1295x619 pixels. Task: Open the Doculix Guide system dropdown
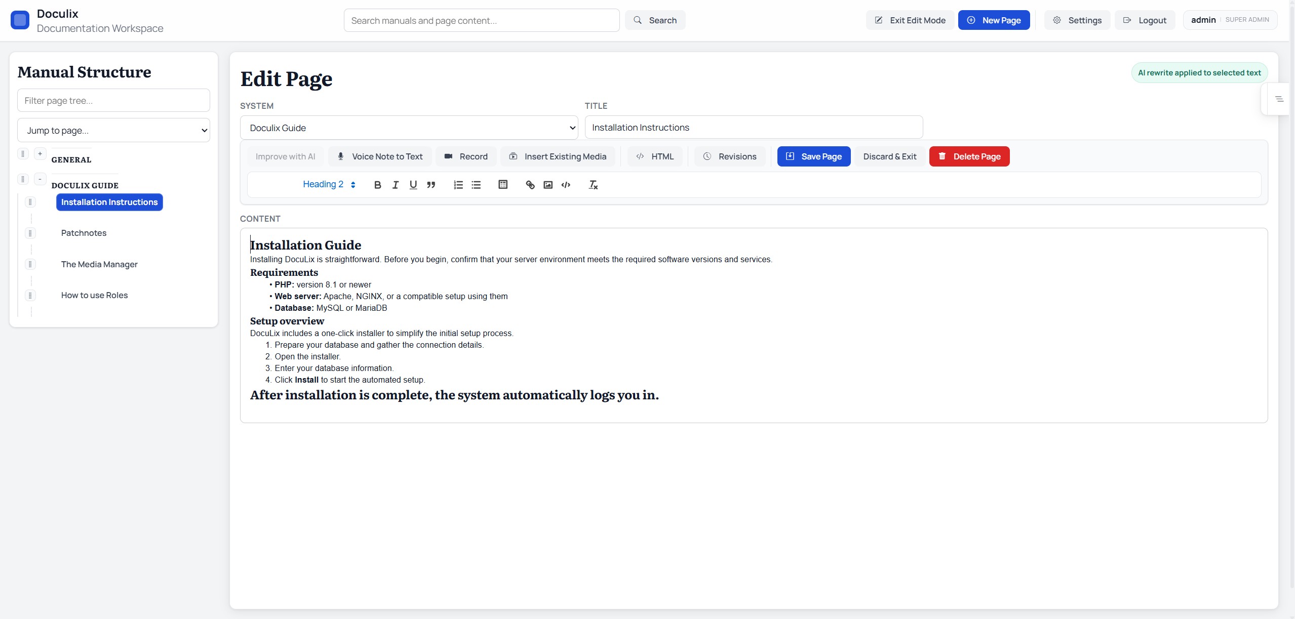409,128
